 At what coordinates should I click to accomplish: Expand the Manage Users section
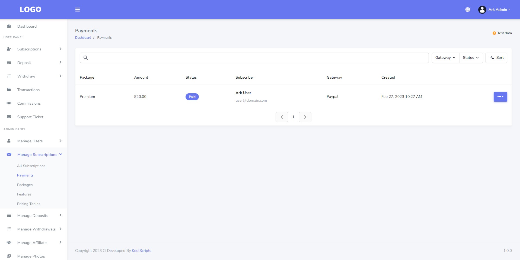coord(30,141)
